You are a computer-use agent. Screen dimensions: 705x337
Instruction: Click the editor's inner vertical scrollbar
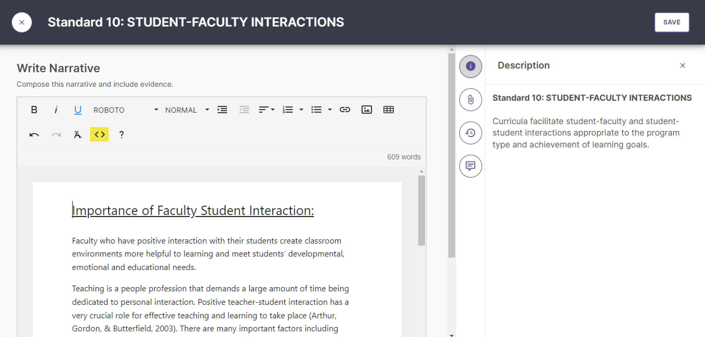pos(421,211)
